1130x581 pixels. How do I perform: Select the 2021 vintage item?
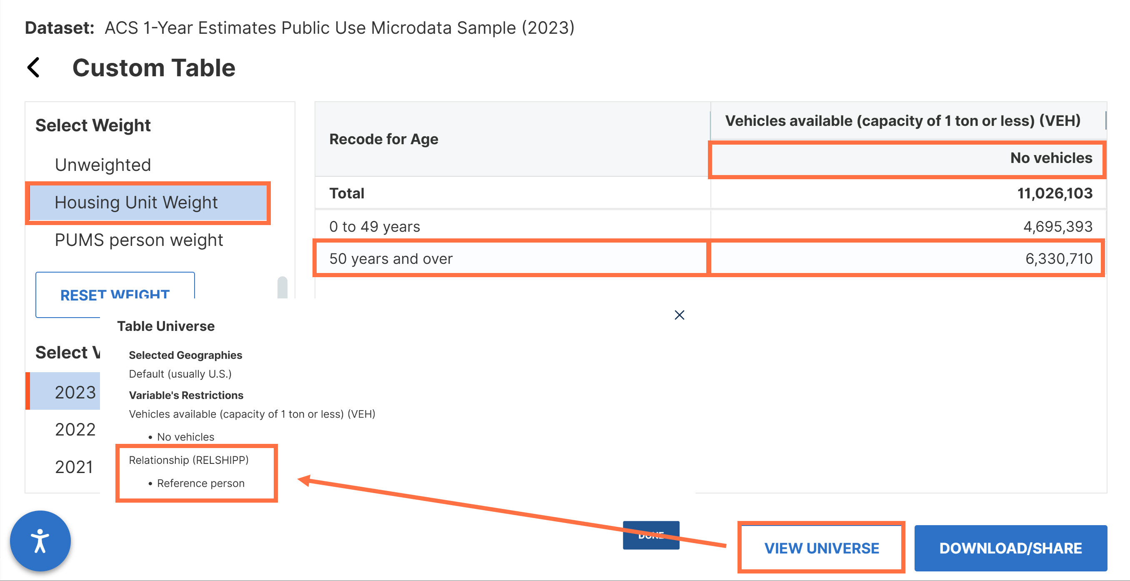[74, 467]
